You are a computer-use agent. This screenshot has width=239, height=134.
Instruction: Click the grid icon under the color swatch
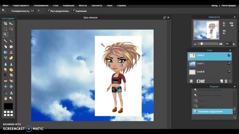pos(8,114)
